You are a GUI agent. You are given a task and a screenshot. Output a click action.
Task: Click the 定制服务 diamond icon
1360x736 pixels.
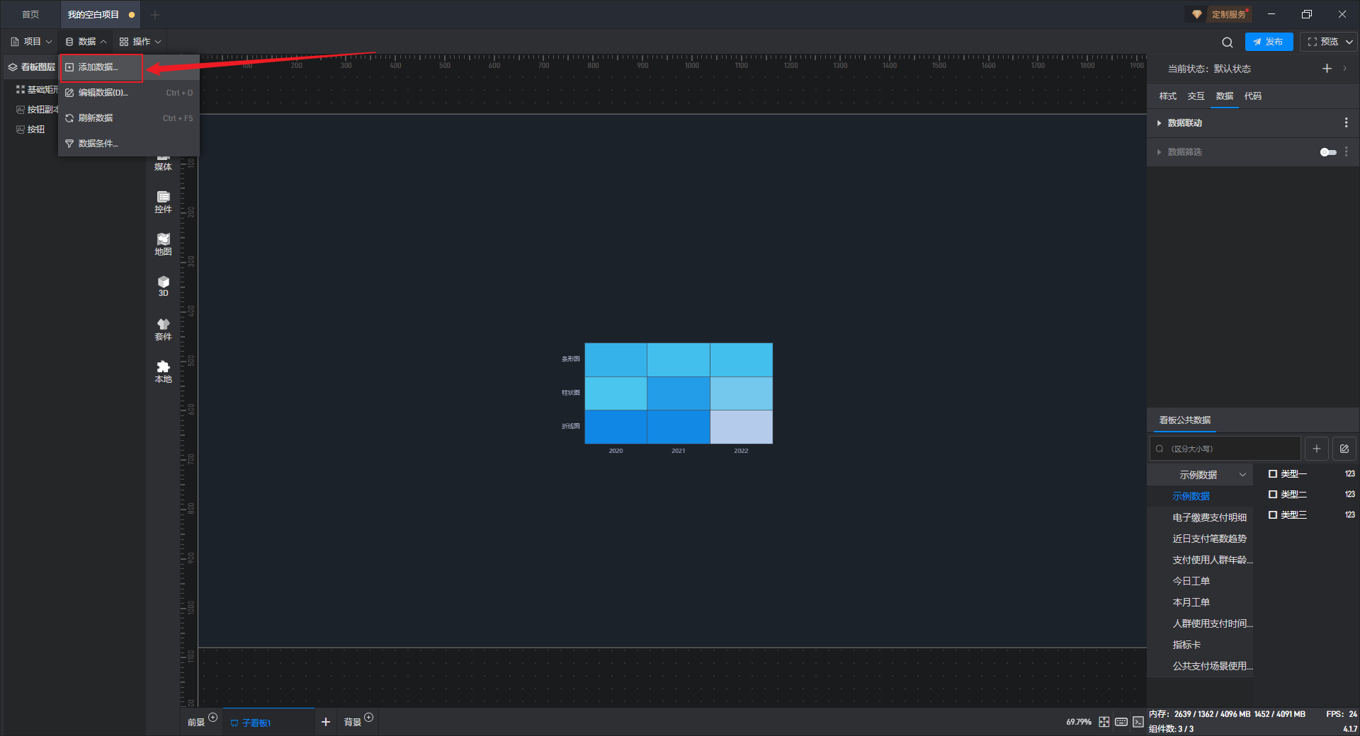(x=1197, y=14)
